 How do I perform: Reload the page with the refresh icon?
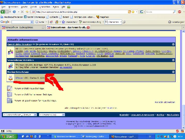tap(14, 12)
